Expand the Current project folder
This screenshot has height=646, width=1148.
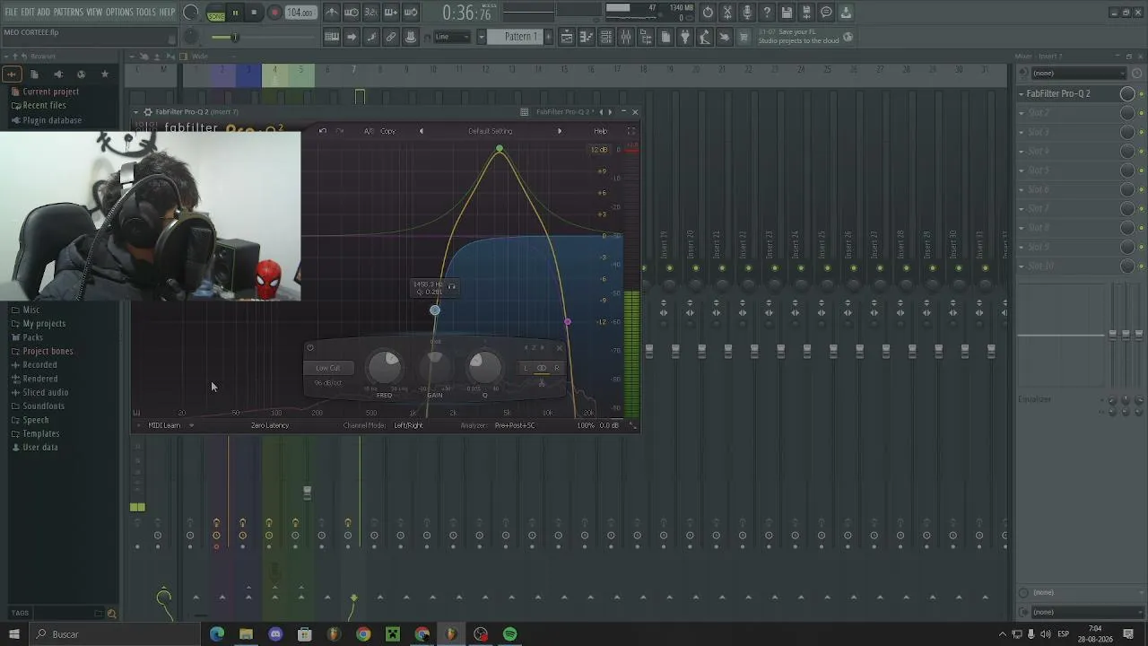click(x=50, y=92)
